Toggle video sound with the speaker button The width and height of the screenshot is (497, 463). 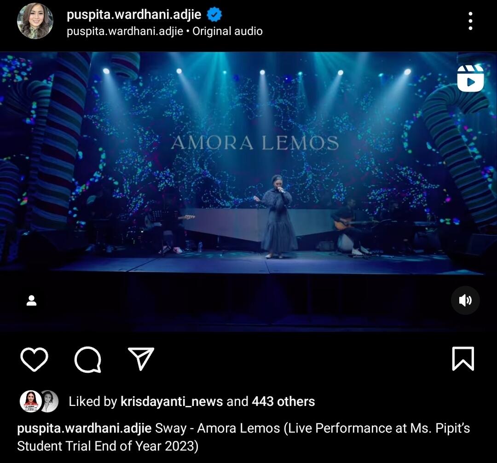465,300
